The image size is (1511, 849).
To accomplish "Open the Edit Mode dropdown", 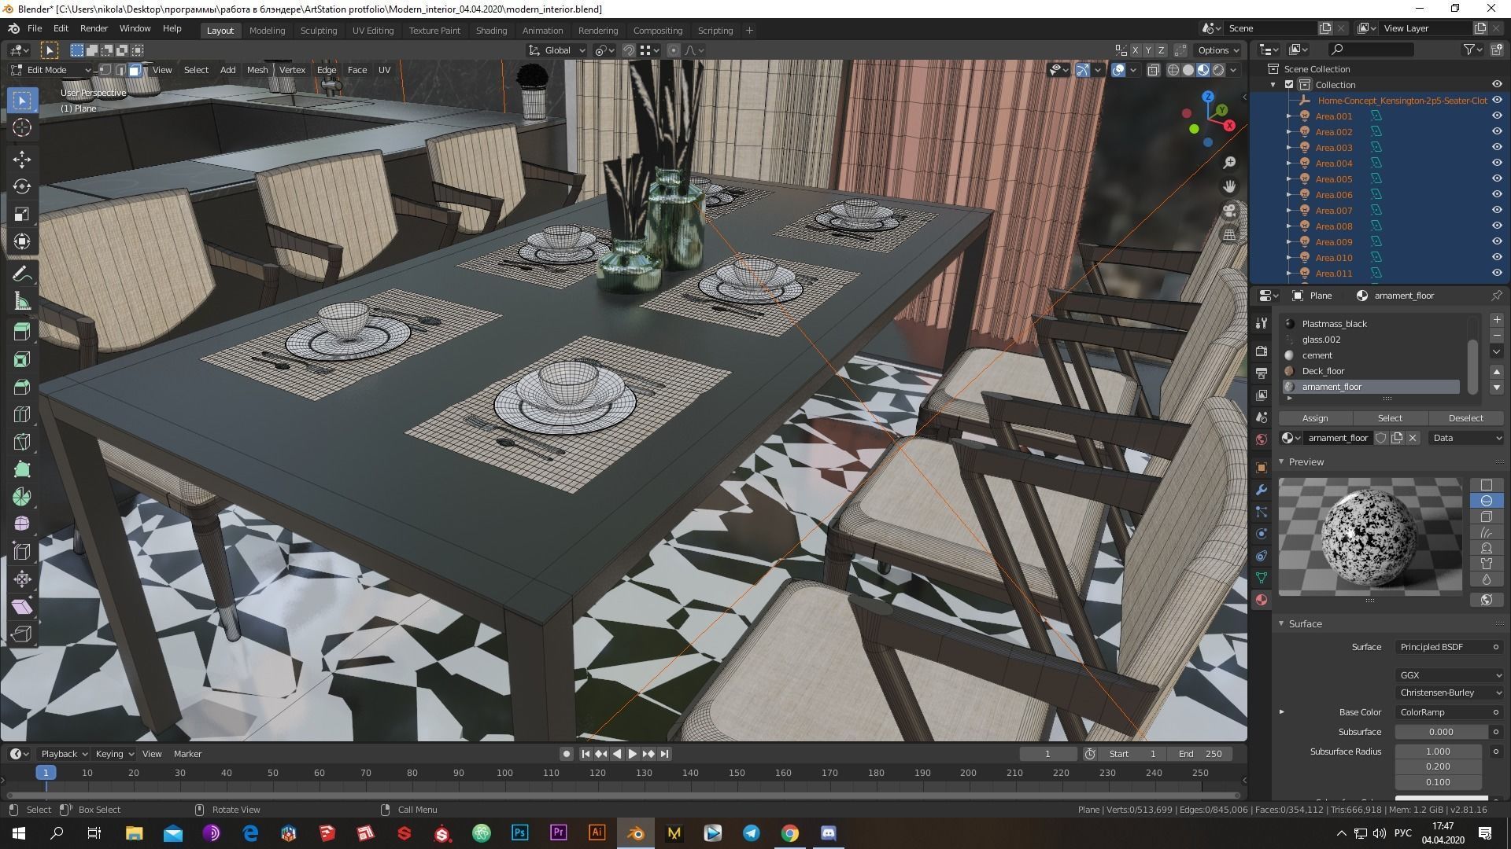I will tap(50, 70).
